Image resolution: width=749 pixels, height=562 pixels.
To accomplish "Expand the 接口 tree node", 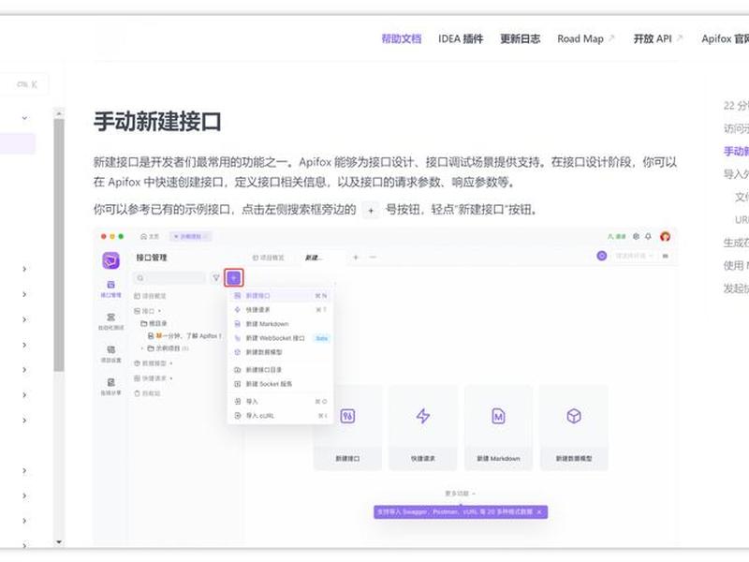I will tap(147, 311).
